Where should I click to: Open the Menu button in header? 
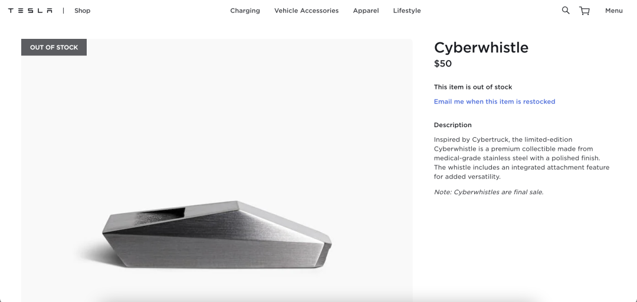[613, 11]
